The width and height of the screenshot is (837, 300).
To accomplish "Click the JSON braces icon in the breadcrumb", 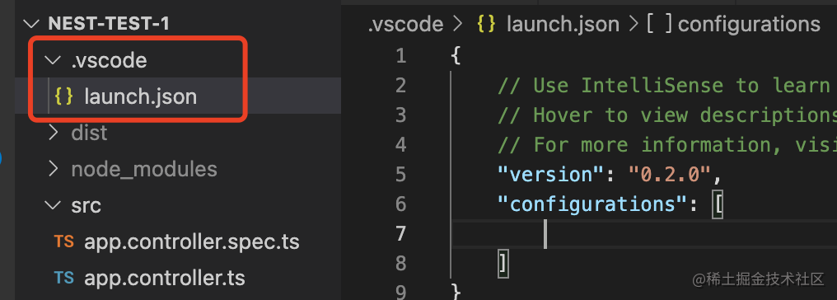I will point(486,25).
